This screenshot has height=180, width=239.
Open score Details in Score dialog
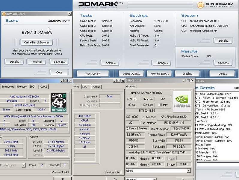(x=15, y=62)
